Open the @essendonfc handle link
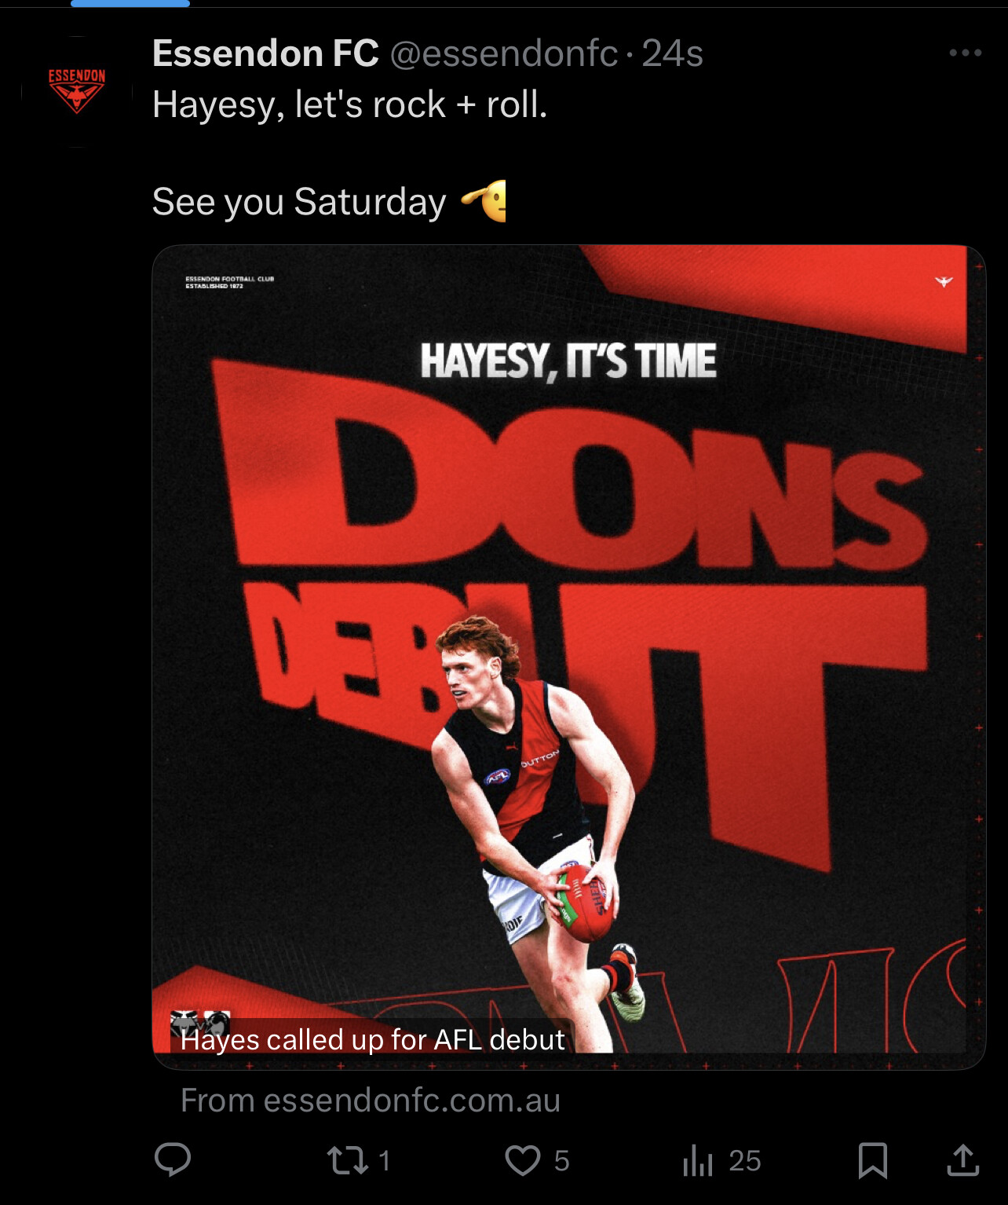The image size is (1008, 1205). tap(504, 53)
